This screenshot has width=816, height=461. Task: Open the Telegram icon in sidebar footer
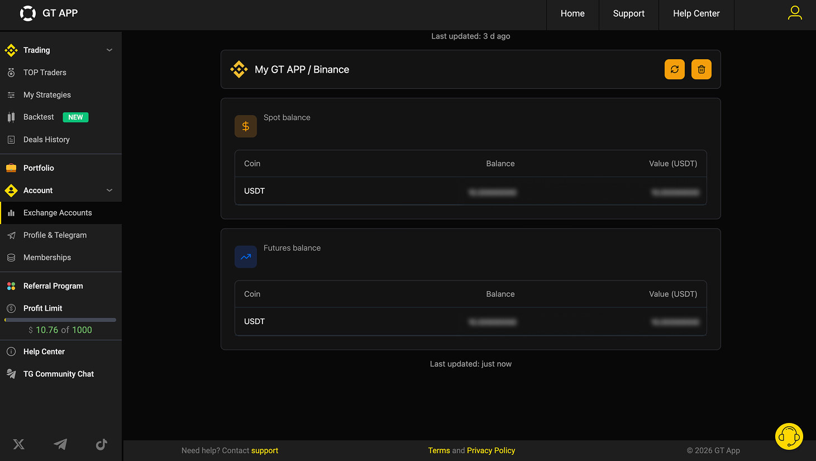click(60, 444)
